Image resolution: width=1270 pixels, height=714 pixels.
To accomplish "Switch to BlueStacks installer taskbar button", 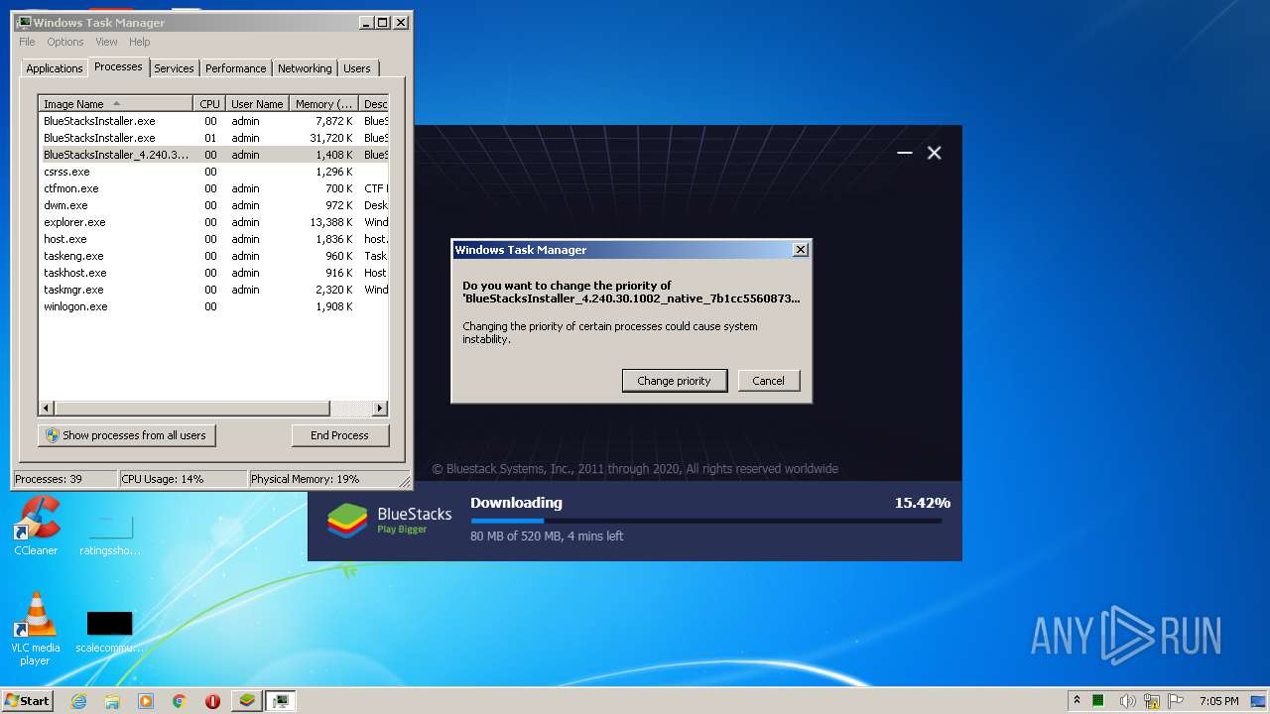I will coord(247,701).
